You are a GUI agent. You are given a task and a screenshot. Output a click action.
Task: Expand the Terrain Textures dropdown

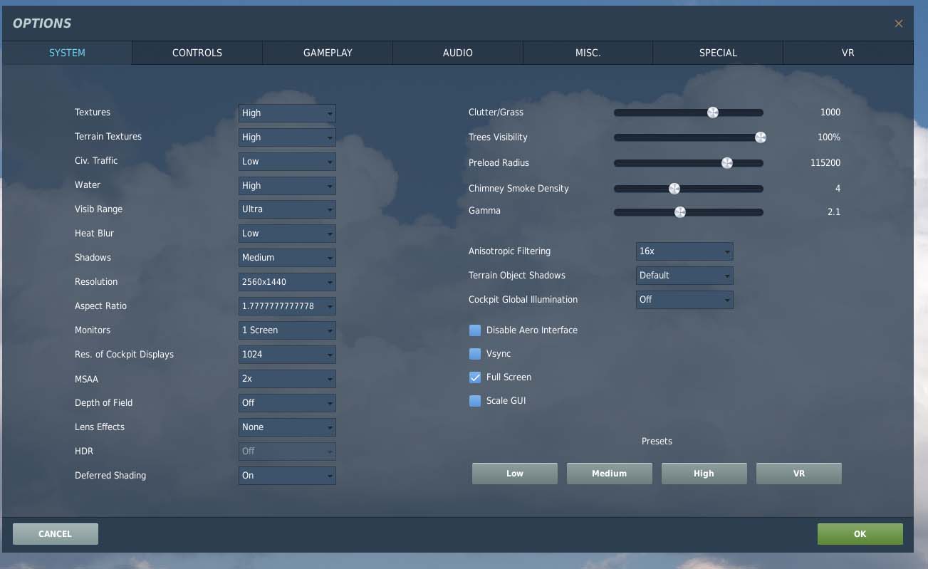point(287,137)
